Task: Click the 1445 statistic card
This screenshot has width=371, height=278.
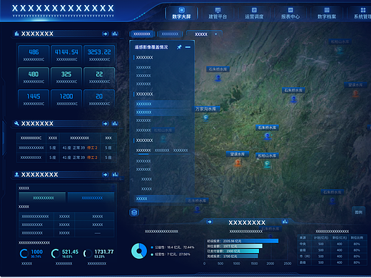Action: pyautogui.click(x=34, y=99)
